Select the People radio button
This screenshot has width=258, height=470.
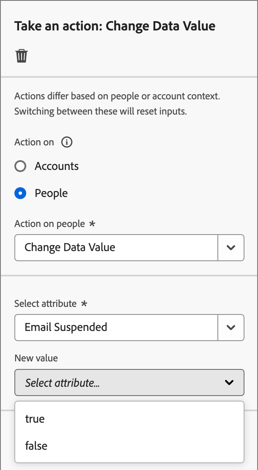click(20, 193)
